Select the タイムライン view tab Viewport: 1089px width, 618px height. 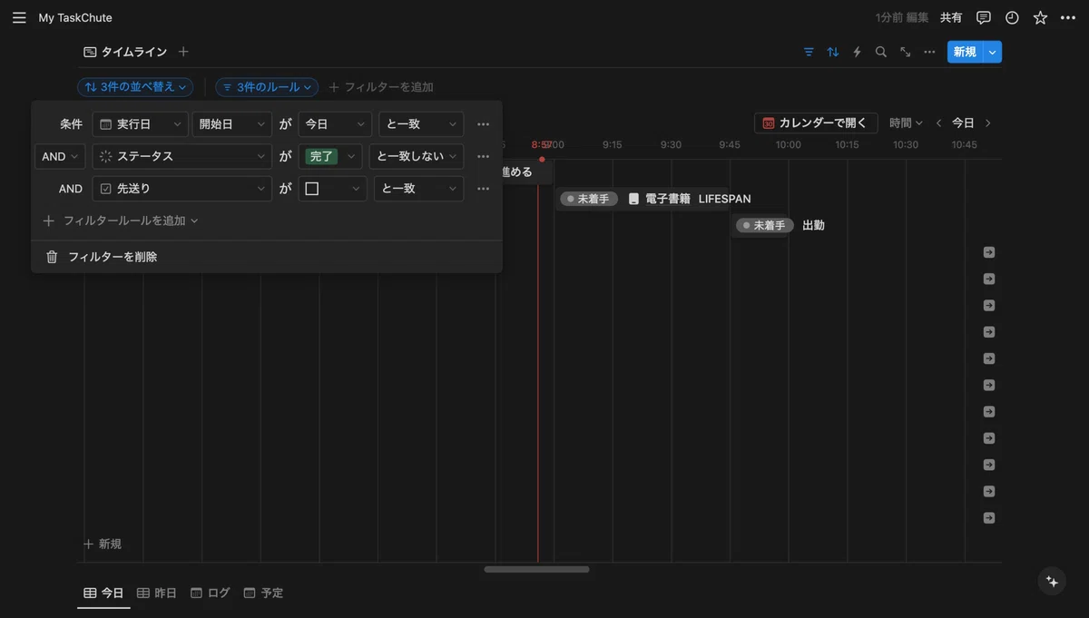tap(125, 52)
